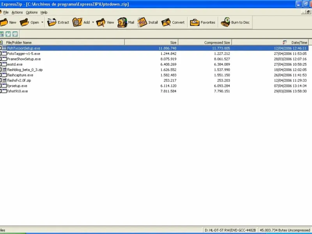
Task: Click the Burn to Disc icon
Action: pyautogui.click(x=225, y=22)
